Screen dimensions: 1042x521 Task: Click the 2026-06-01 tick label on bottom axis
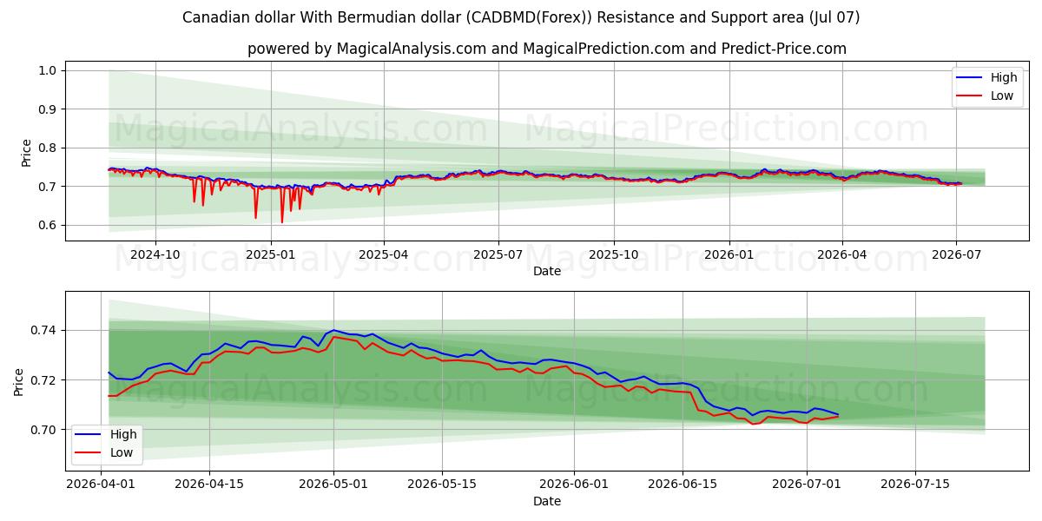pyautogui.click(x=574, y=486)
